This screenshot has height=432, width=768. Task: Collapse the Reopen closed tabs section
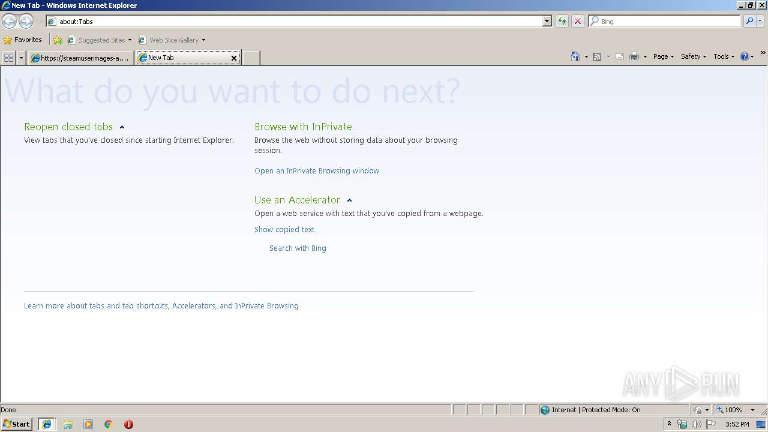[x=122, y=127]
